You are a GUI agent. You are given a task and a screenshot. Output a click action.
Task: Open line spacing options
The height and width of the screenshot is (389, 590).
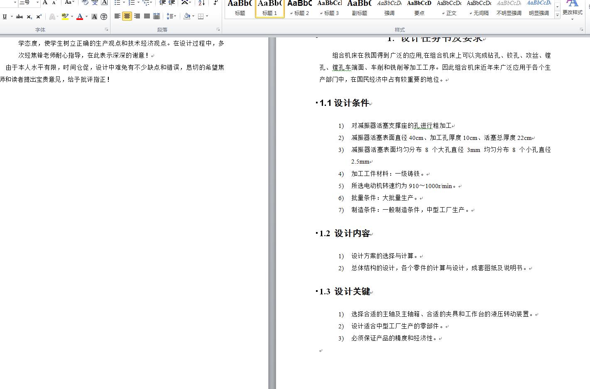click(x=171, y=16)
